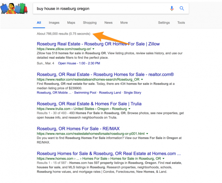The image size is (222, 183).
Task: Open the Swimming Pool sitelink
Action: point(85,93)
